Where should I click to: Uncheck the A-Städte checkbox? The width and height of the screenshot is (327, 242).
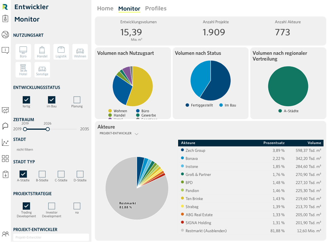(x=23, y=174)
